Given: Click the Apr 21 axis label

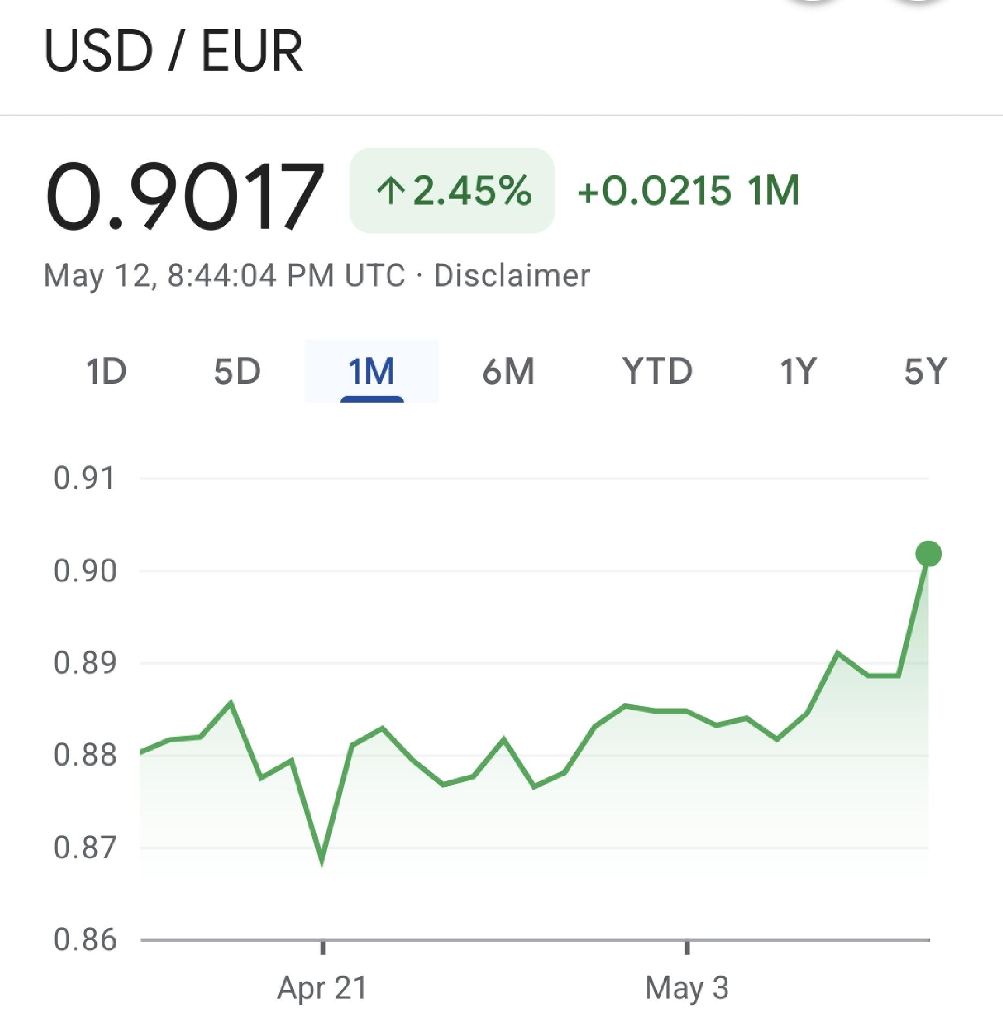Looking at the screenshot, I should (x=322, y=988).
